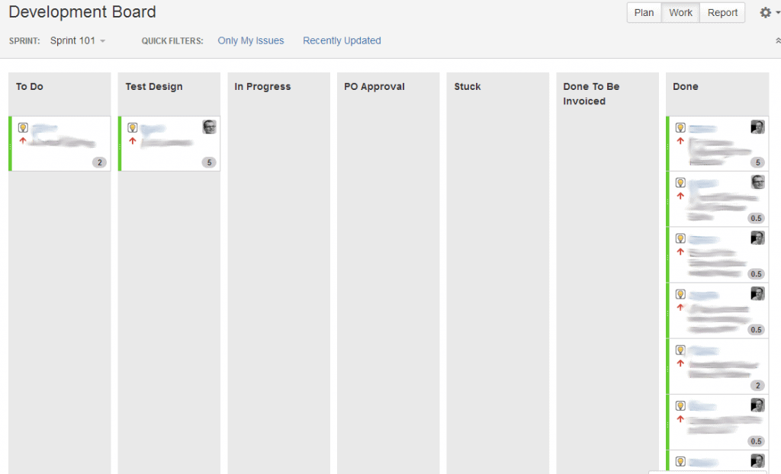Toggle the Recently Updated quick filter

click(342, 40)
